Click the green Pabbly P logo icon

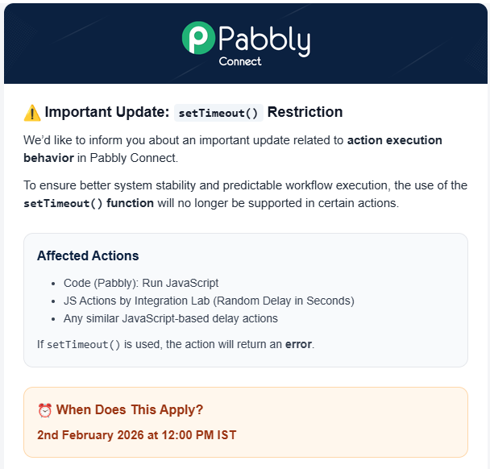tap(197, 38)
